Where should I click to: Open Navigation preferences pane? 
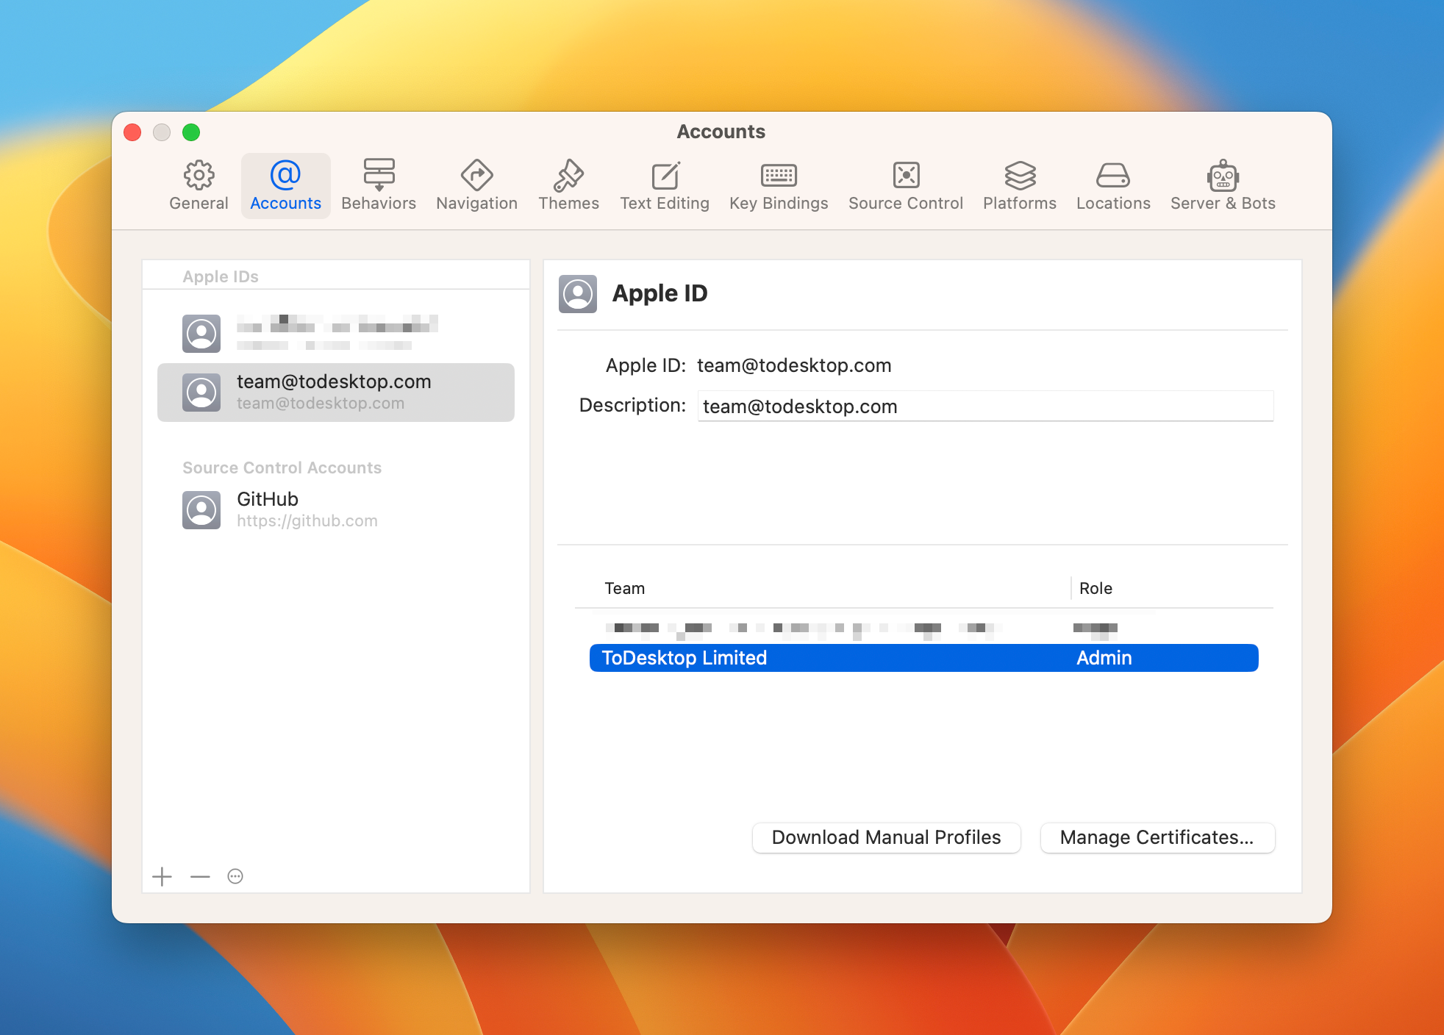[x=476, y=185]
